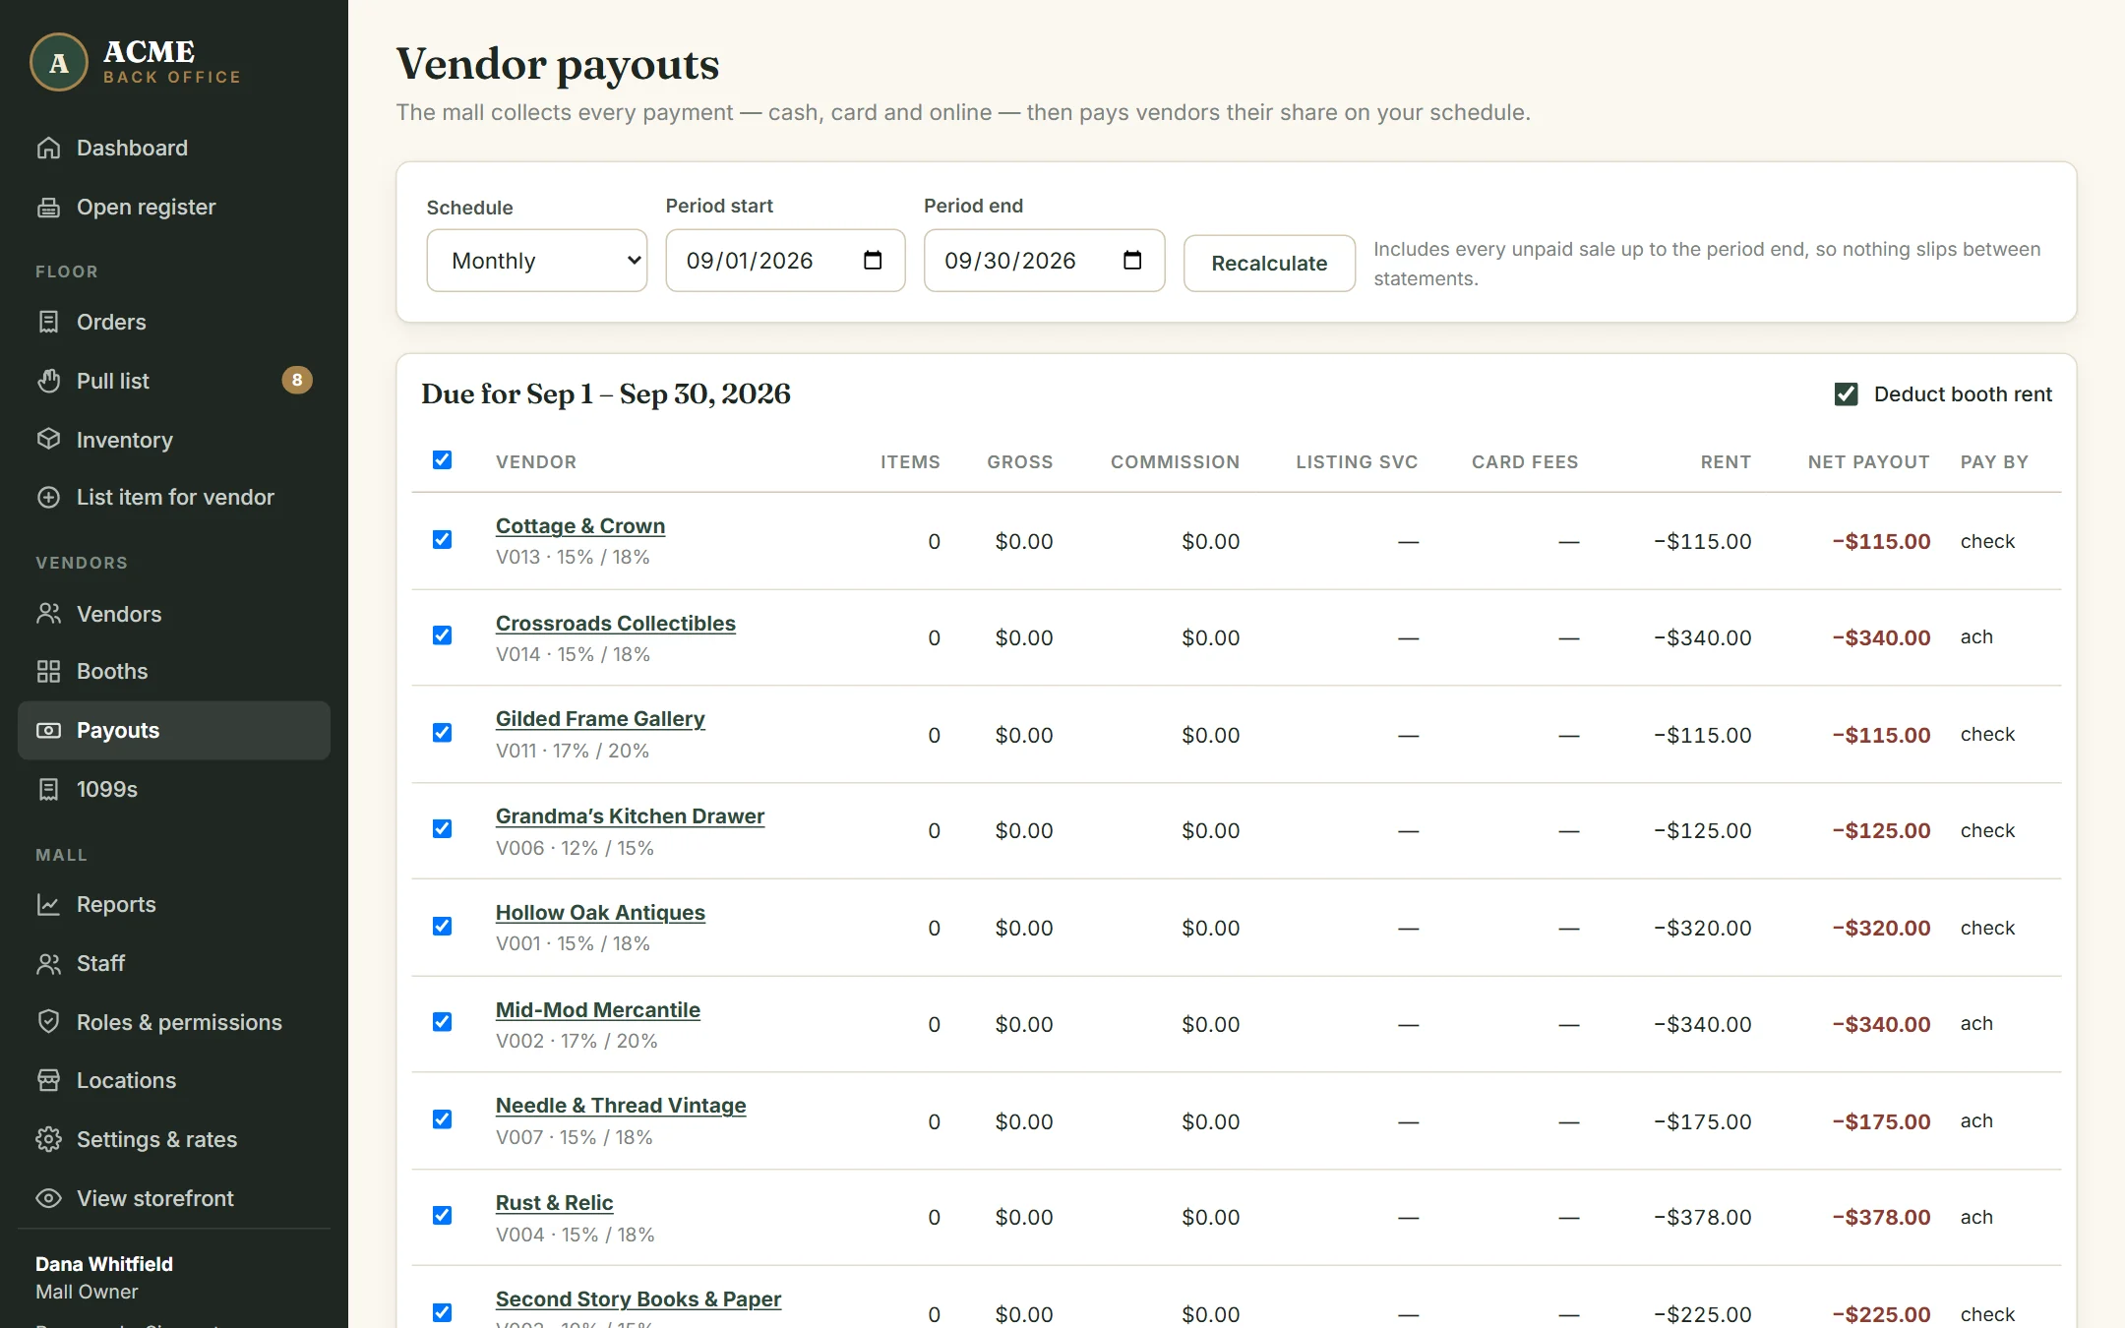Click the Pull list hand icon
This screenshot has width=2125, height=1328.
(x=48, y=381)
